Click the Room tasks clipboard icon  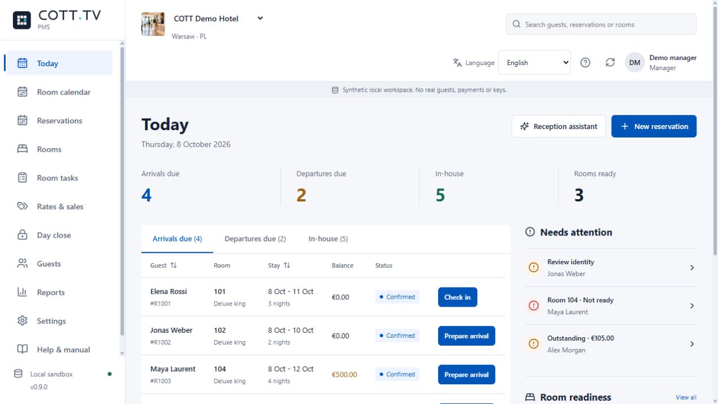pos(23,178)
